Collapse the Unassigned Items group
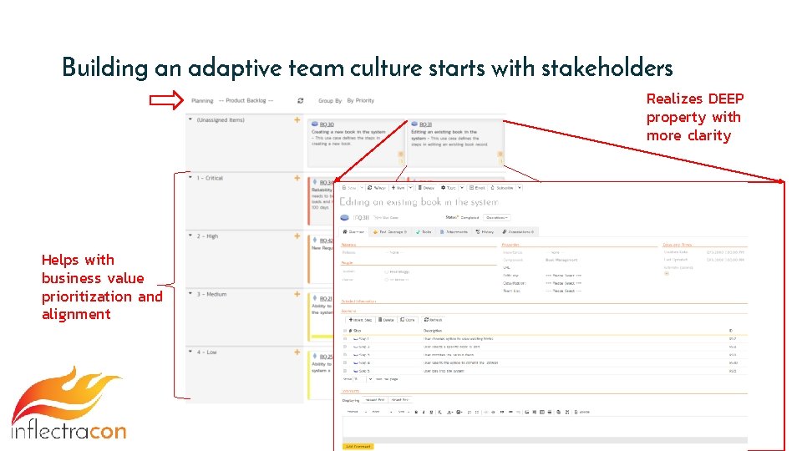The height and width of the screenshot is (451, 802). (x=190, y=119)
